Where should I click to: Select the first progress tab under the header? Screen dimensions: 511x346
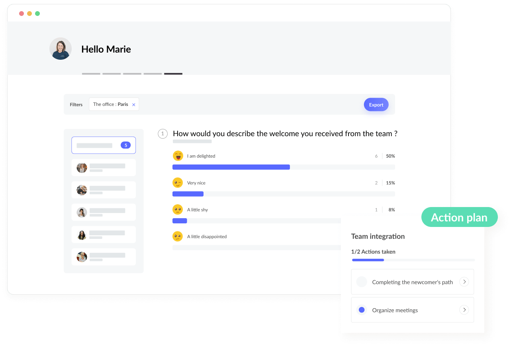coord(91,74)
